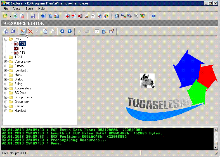This screenshot has width=220, height=157.
Task: Expand the Icon Entry folder
Action: 6,70
